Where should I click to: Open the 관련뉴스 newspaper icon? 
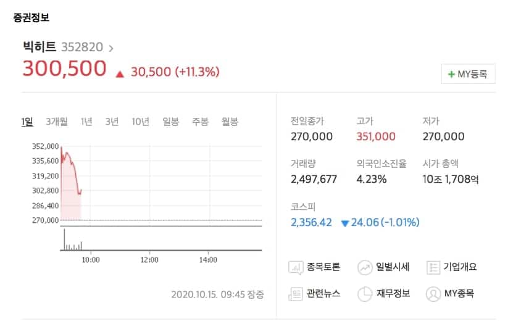295,293
